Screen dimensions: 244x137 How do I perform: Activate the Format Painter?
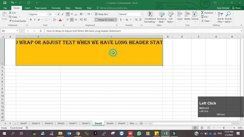pos(17,21)
